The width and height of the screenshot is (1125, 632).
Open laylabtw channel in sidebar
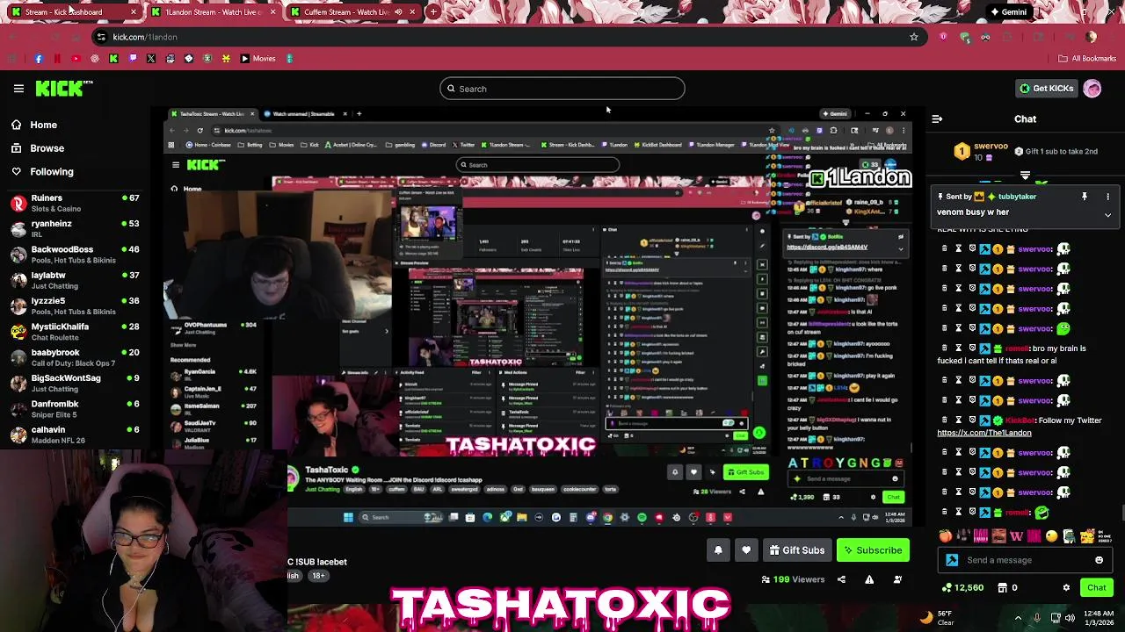[x=75, y=281]
